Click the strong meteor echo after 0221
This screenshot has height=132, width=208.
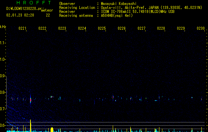[30, 100]
